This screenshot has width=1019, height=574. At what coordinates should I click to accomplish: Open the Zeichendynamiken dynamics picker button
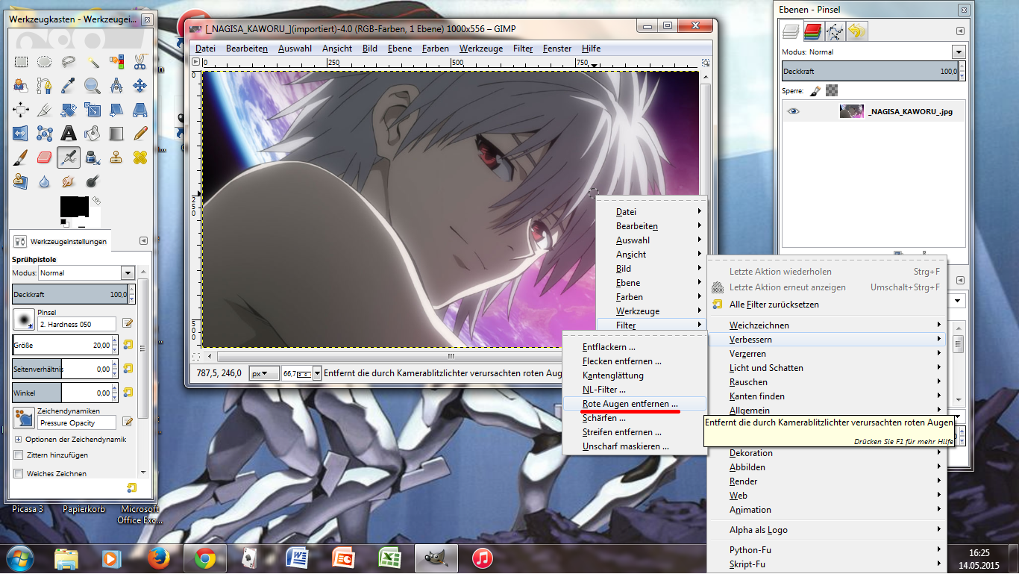click(x=23, y=419)
